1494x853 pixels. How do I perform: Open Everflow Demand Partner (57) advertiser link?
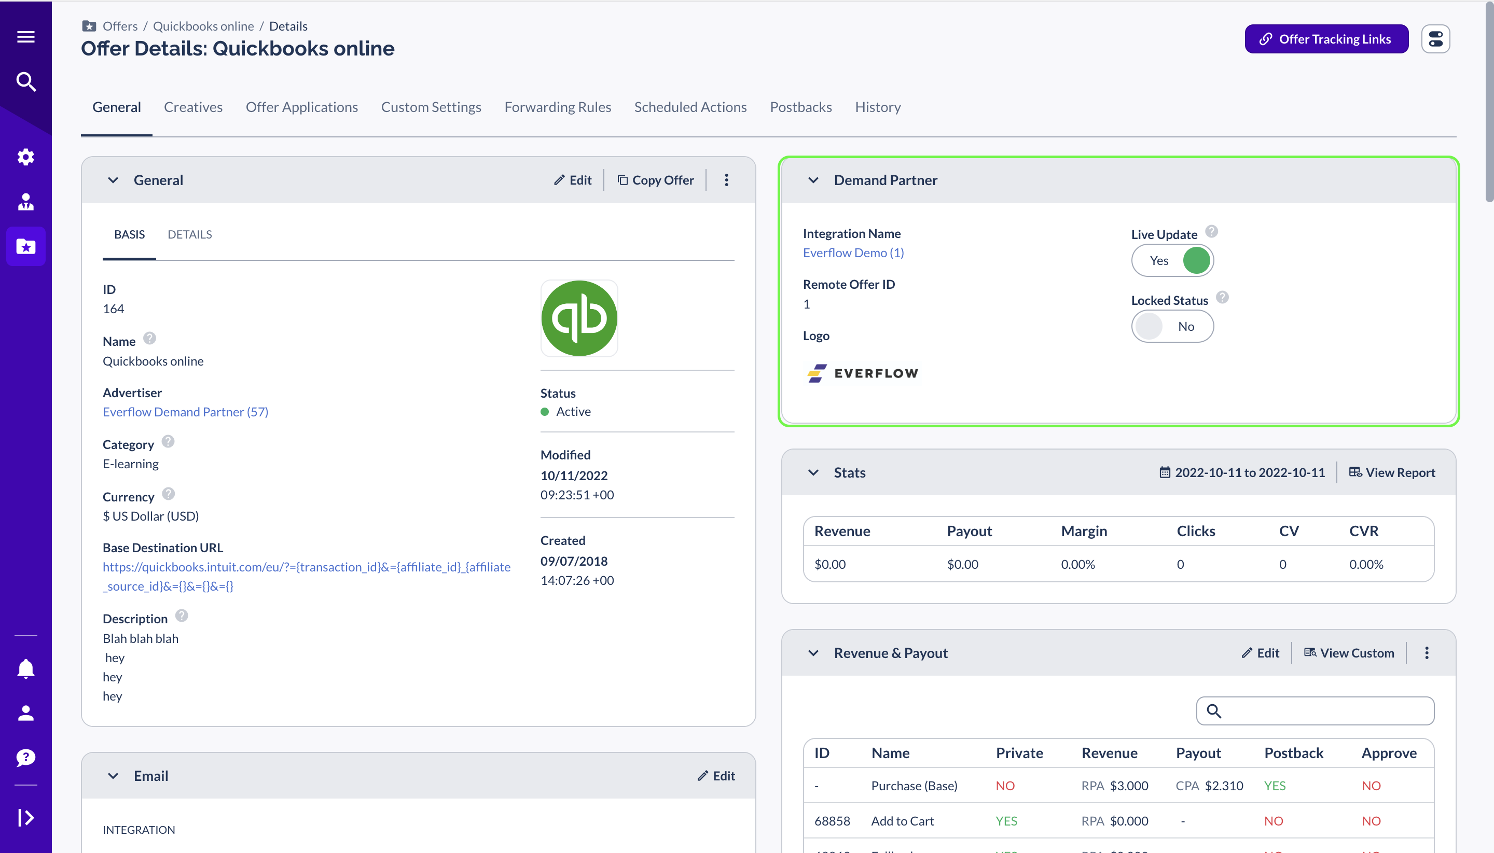tap(186, 412)
